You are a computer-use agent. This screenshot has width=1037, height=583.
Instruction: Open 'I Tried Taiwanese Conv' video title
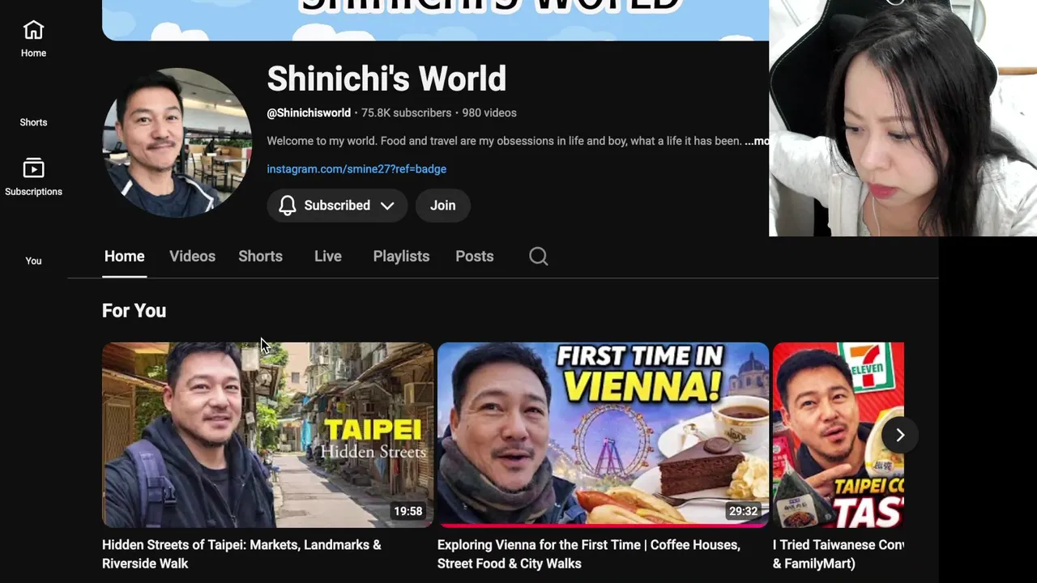click(839, 554)
